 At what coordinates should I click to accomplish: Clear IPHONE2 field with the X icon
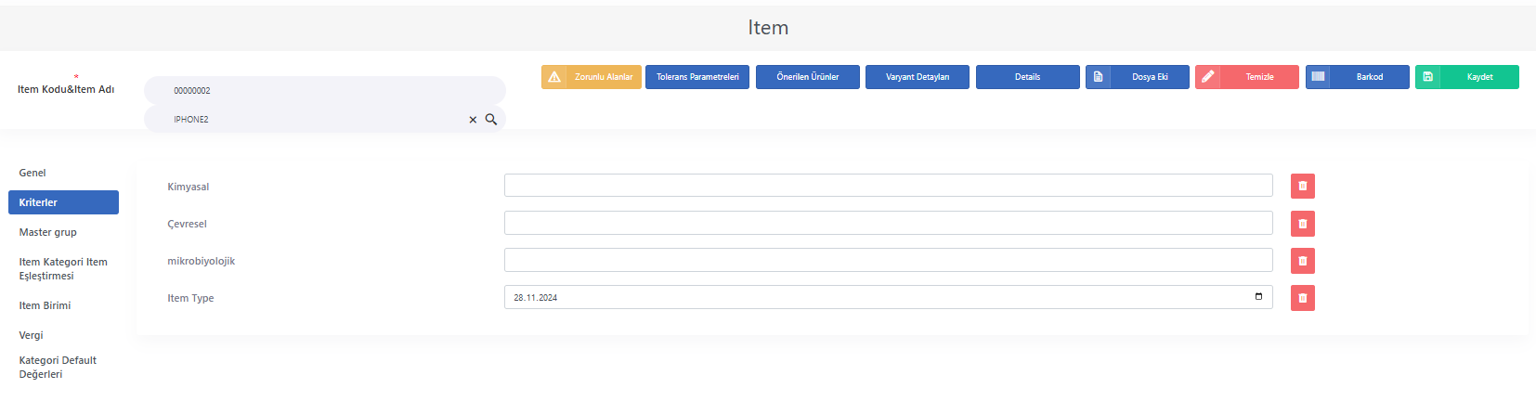473,120
